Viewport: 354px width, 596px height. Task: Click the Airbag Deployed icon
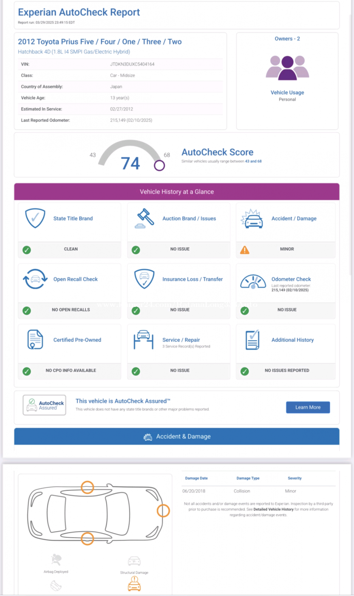pyautogui.click(x=56, y=560)
